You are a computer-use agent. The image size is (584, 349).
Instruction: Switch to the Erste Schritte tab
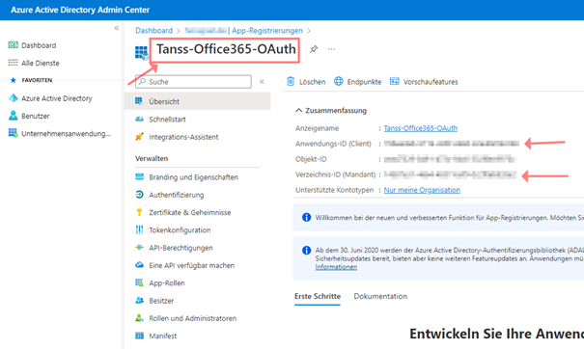click(x=318, y=296)
